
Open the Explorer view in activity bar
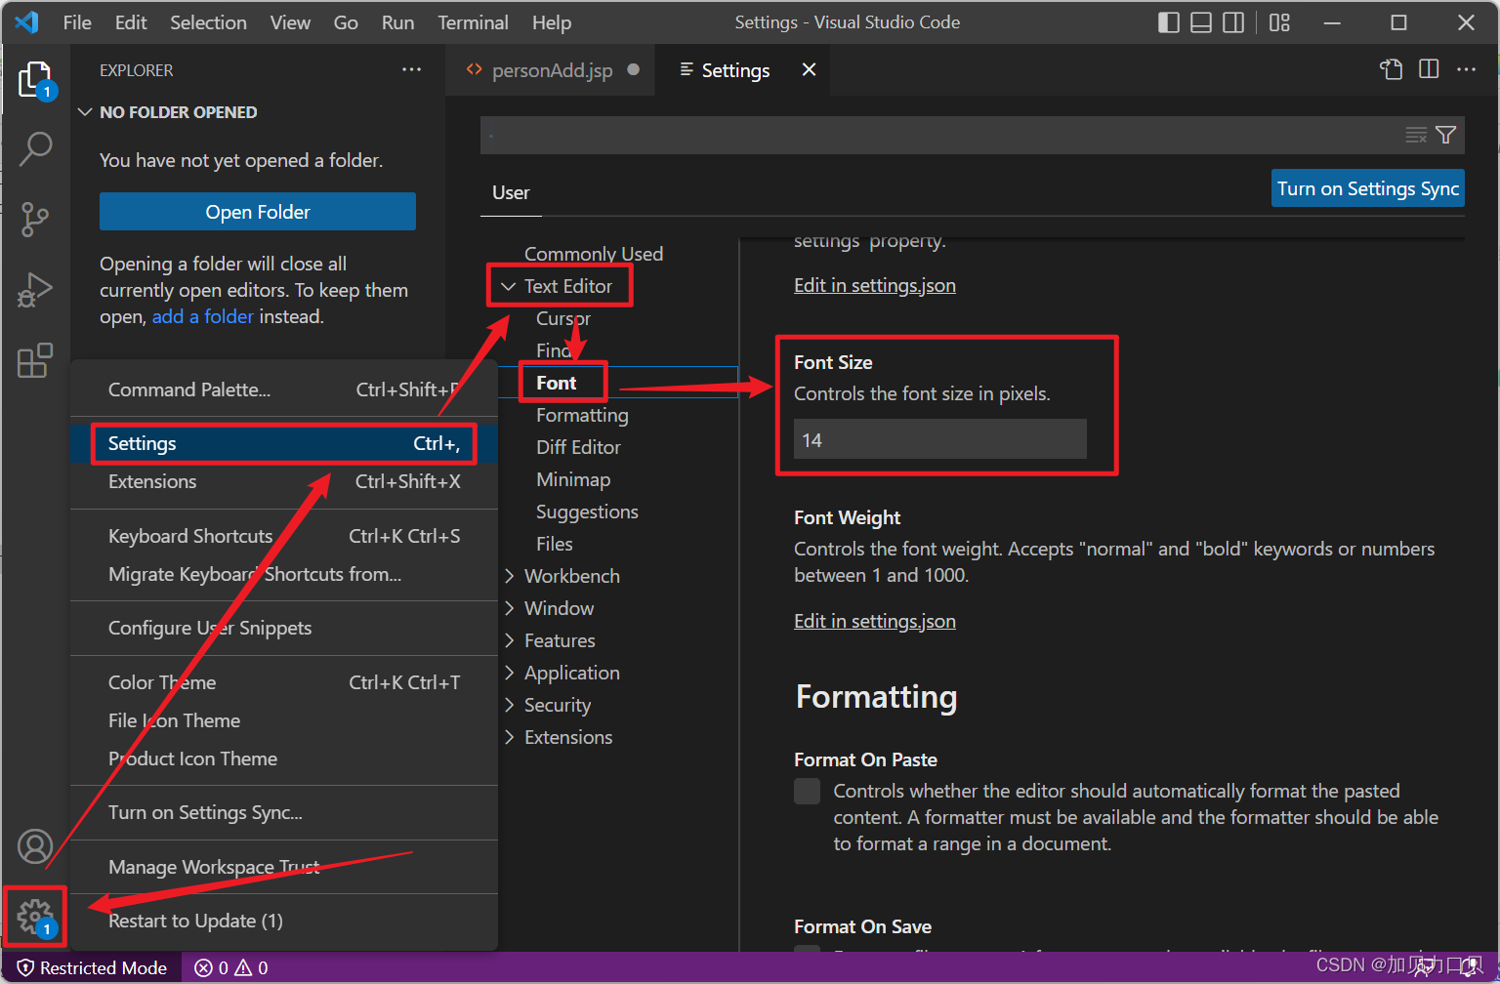[x=35, y=79]
